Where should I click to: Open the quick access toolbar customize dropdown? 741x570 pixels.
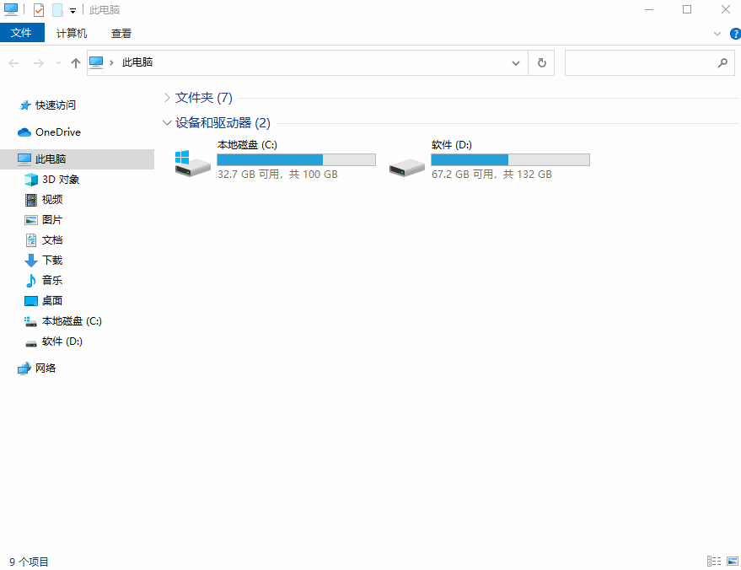click(72, 10)
